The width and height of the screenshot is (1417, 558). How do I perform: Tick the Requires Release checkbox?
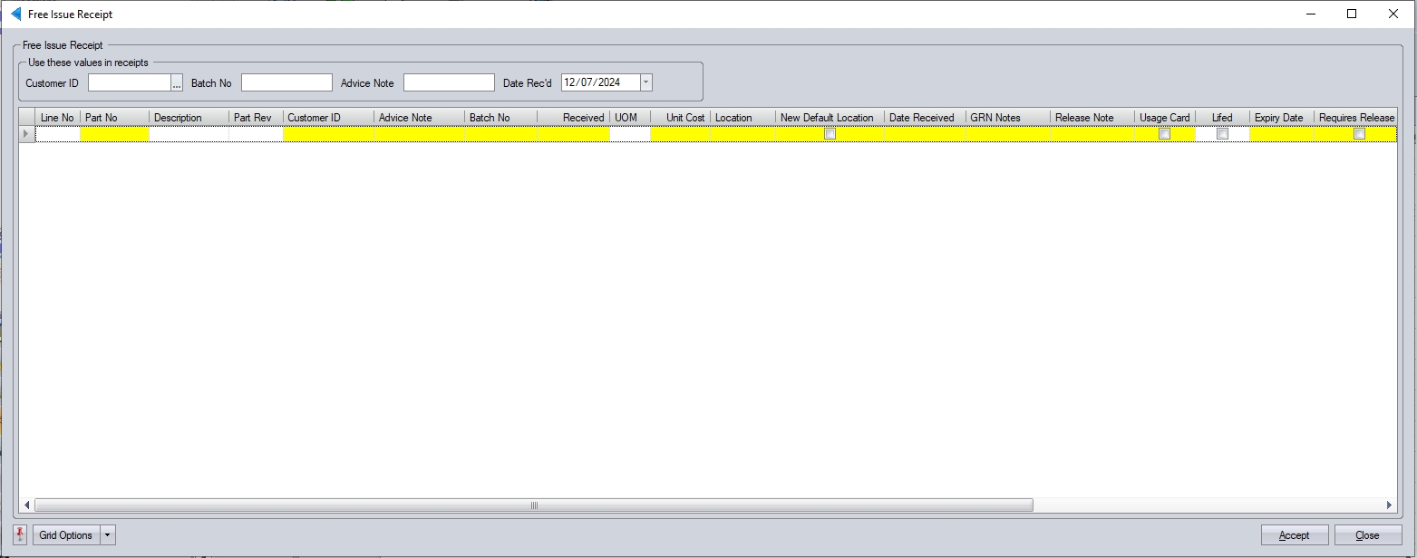click(x=1359, y=134)
